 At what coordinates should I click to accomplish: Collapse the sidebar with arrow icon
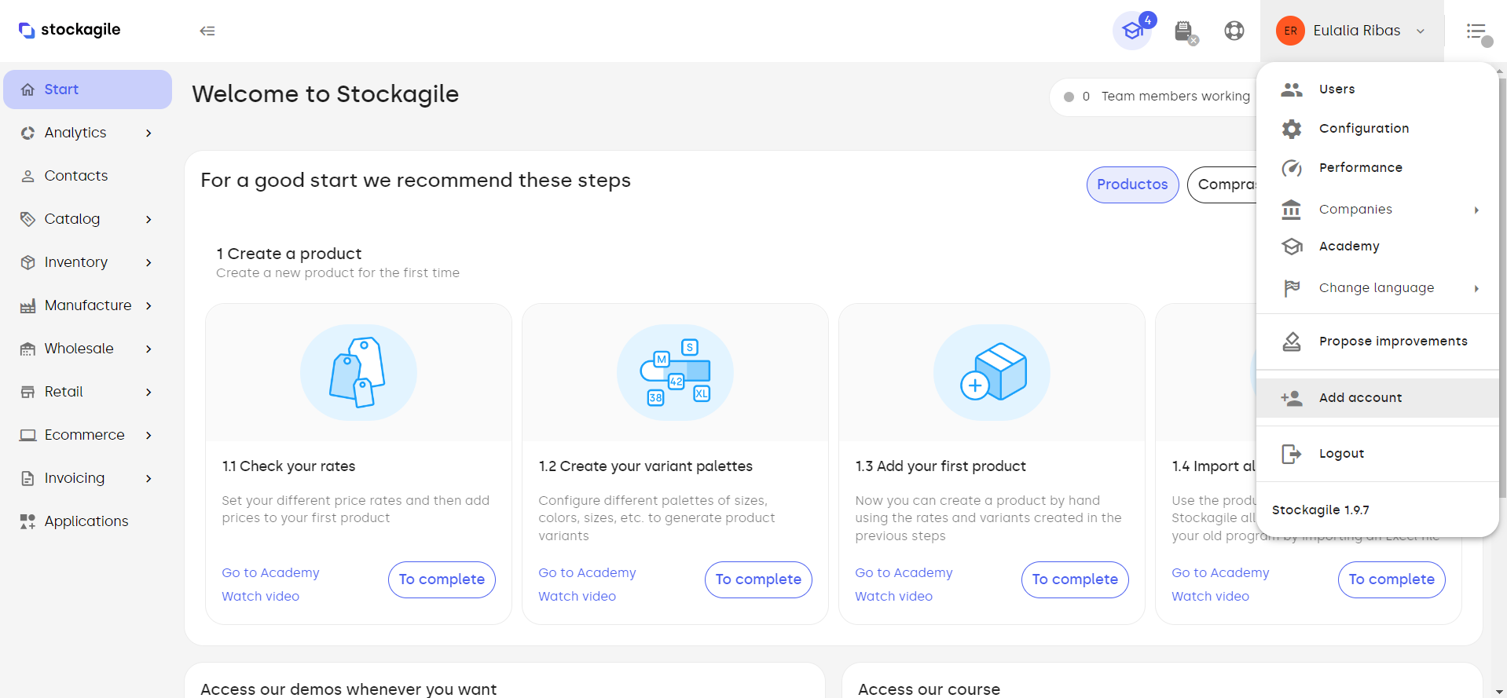click(207, 31)
